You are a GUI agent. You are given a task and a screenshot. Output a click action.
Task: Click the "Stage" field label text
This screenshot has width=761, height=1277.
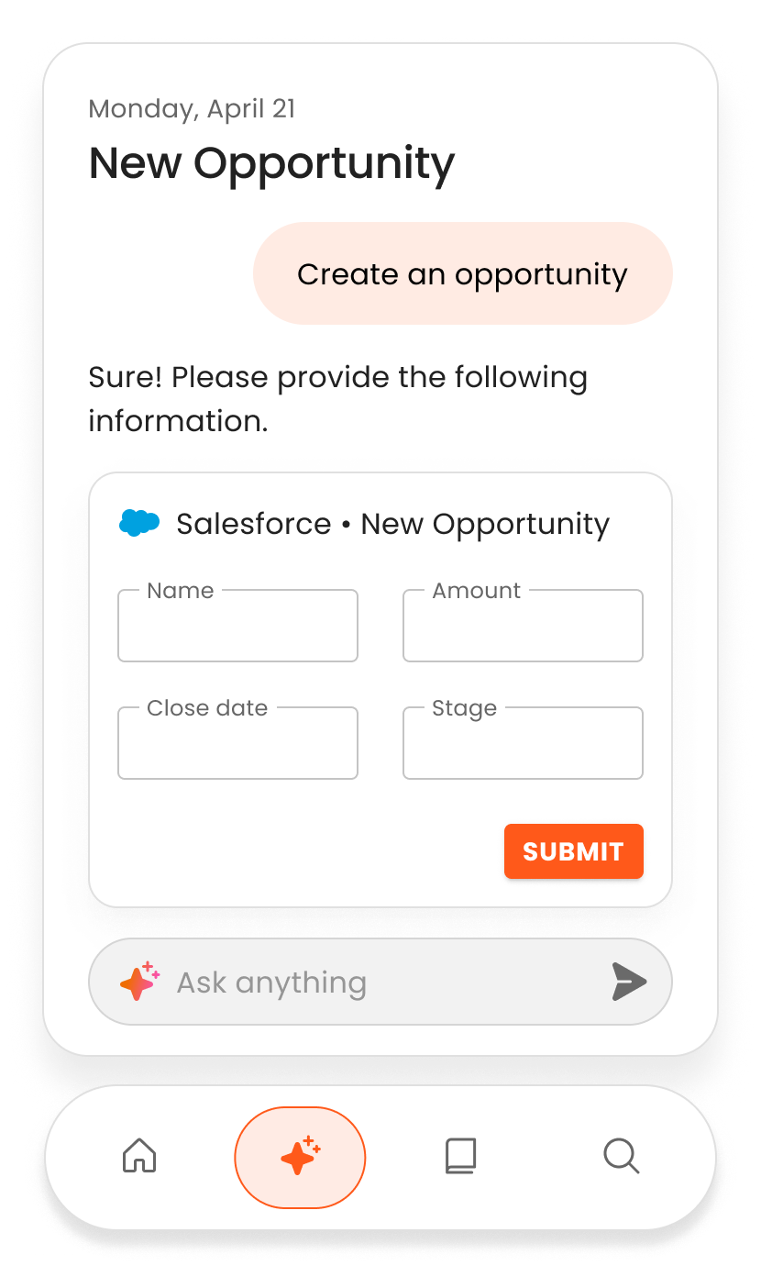coord(464,708)
